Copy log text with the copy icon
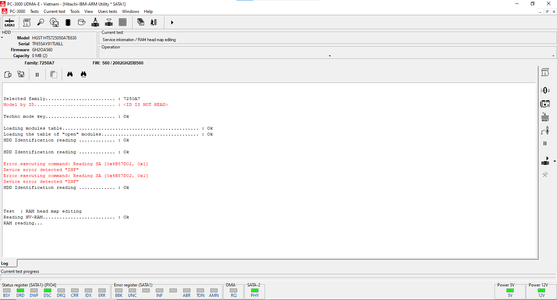The width and height of the screenshot is (557, 300). click(54, 75)
